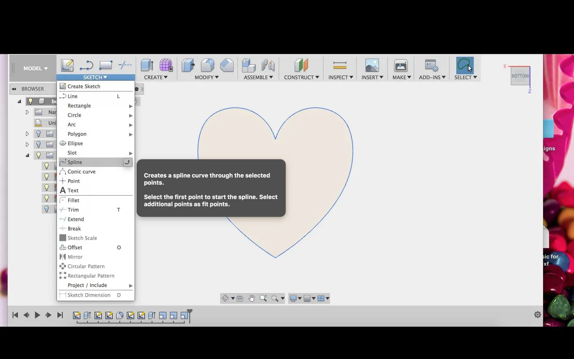
Task: Click the Orbit navigation icon
Action: (225, 298)
